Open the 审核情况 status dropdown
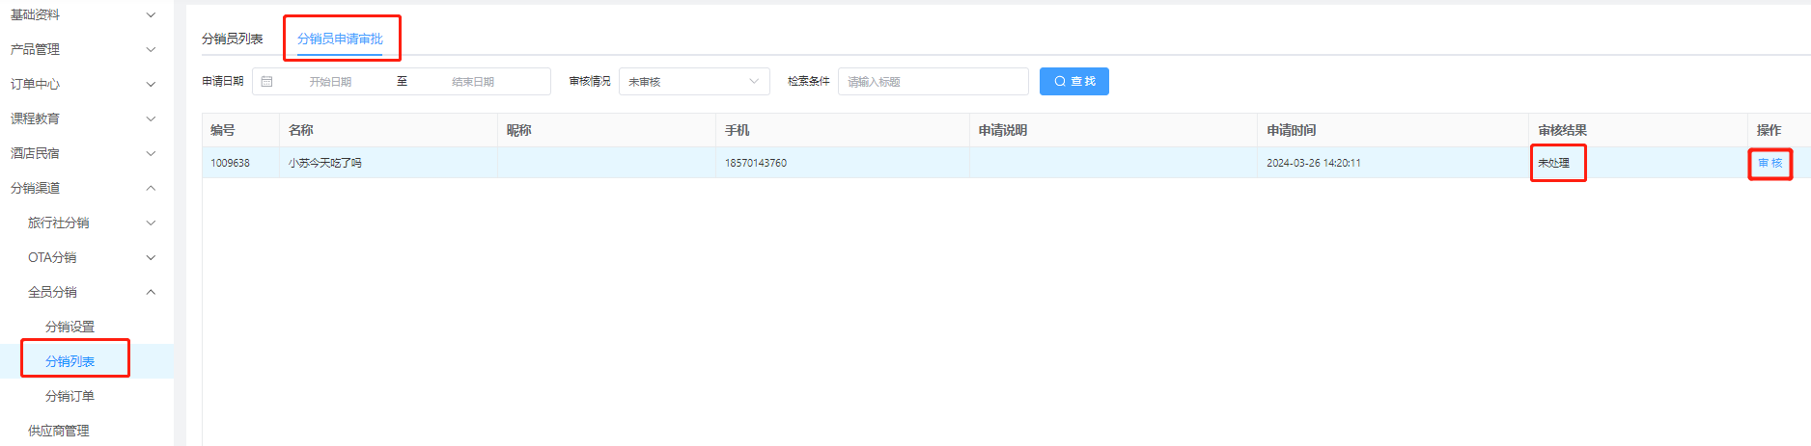Image resolution: width=1811 pixels, height=446 pixels. [693, 82]
